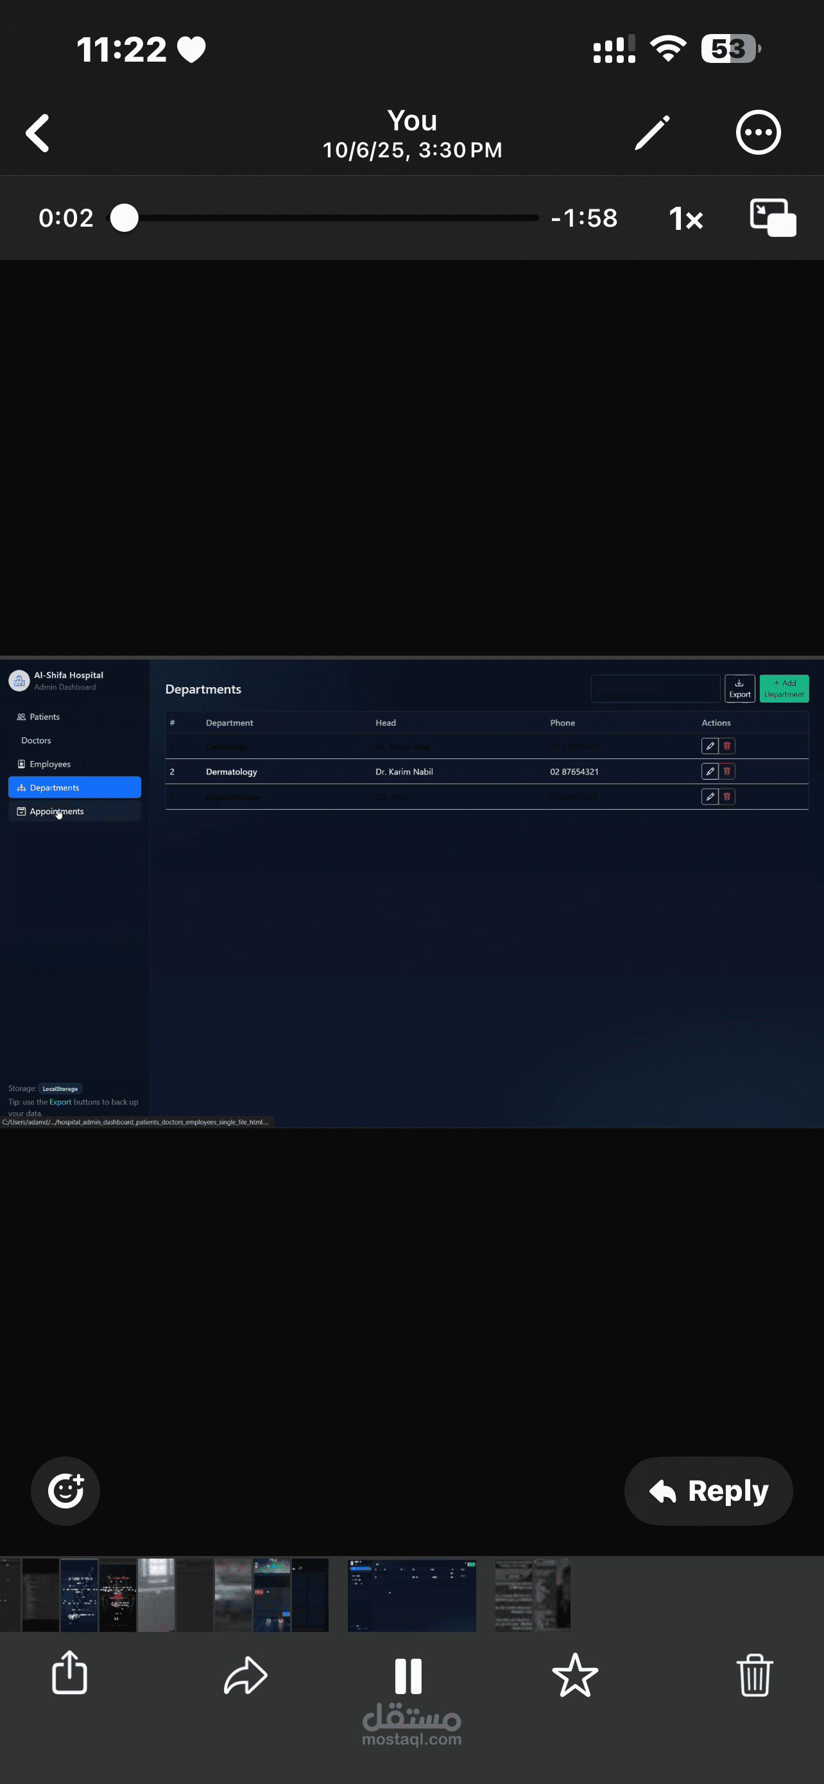This screenshot has width=824, height=1784.
Task: Change playback speed from 1x
Action: coord(685,218)
